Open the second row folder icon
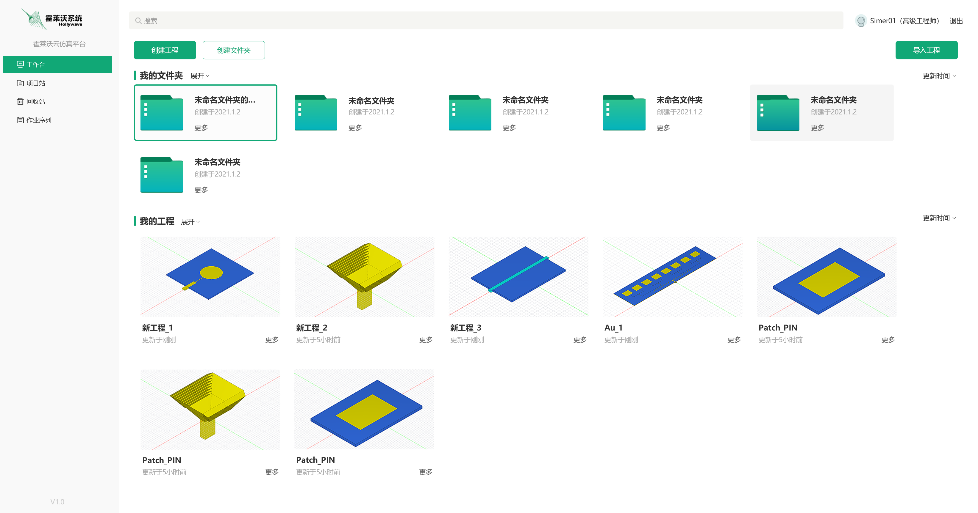This screenshot has width=978, height=513. pyautogui.click(x=162, y=175)
